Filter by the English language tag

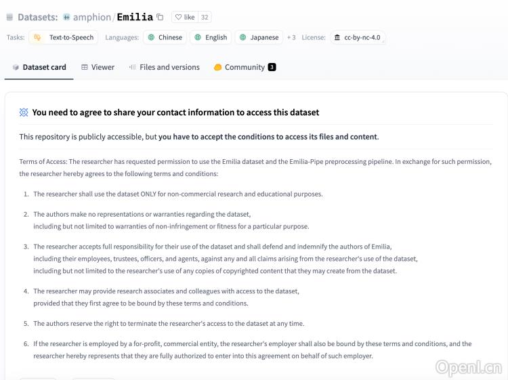pos(211,37)
